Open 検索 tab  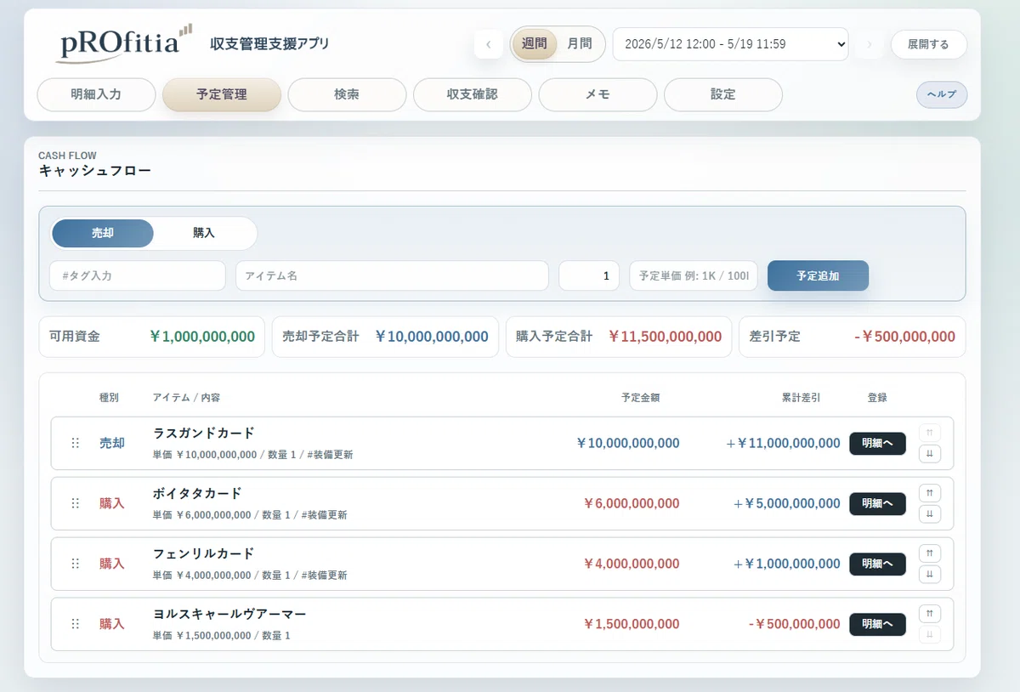(x=347, y=95)
